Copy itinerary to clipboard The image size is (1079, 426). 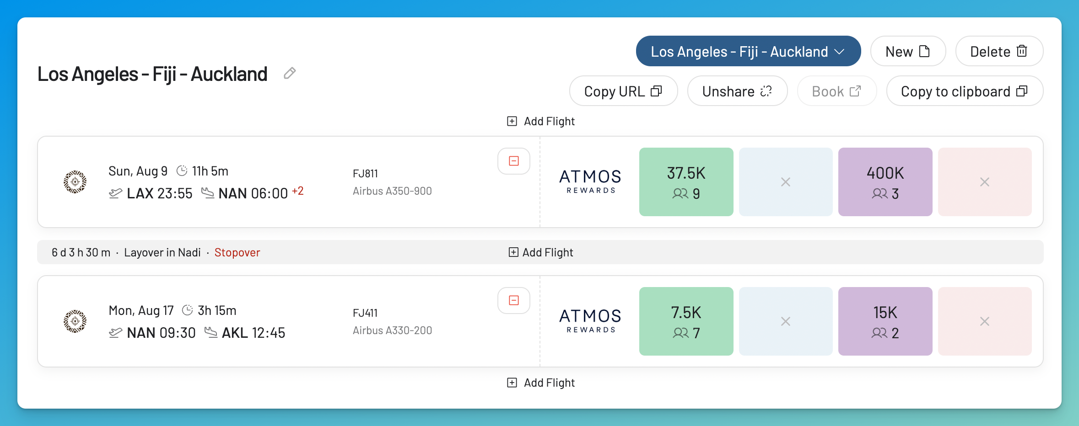(965, 91)
